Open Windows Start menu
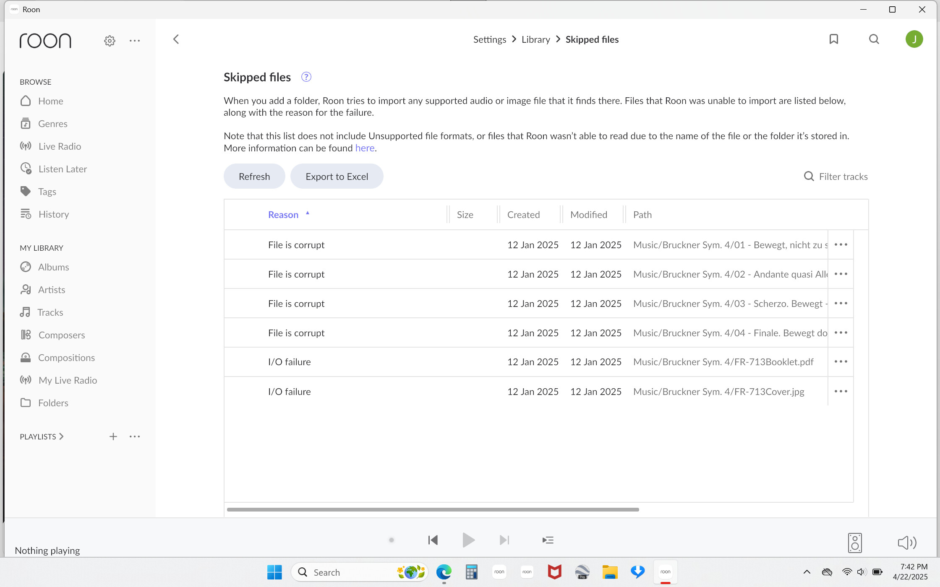This screenshot has width=940, height=587. (x=274, y=572)
